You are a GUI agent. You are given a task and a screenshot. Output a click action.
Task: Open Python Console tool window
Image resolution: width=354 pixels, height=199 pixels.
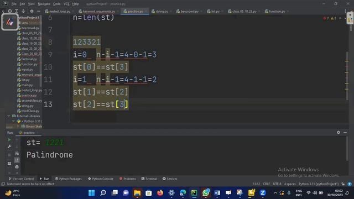[101, 179]
